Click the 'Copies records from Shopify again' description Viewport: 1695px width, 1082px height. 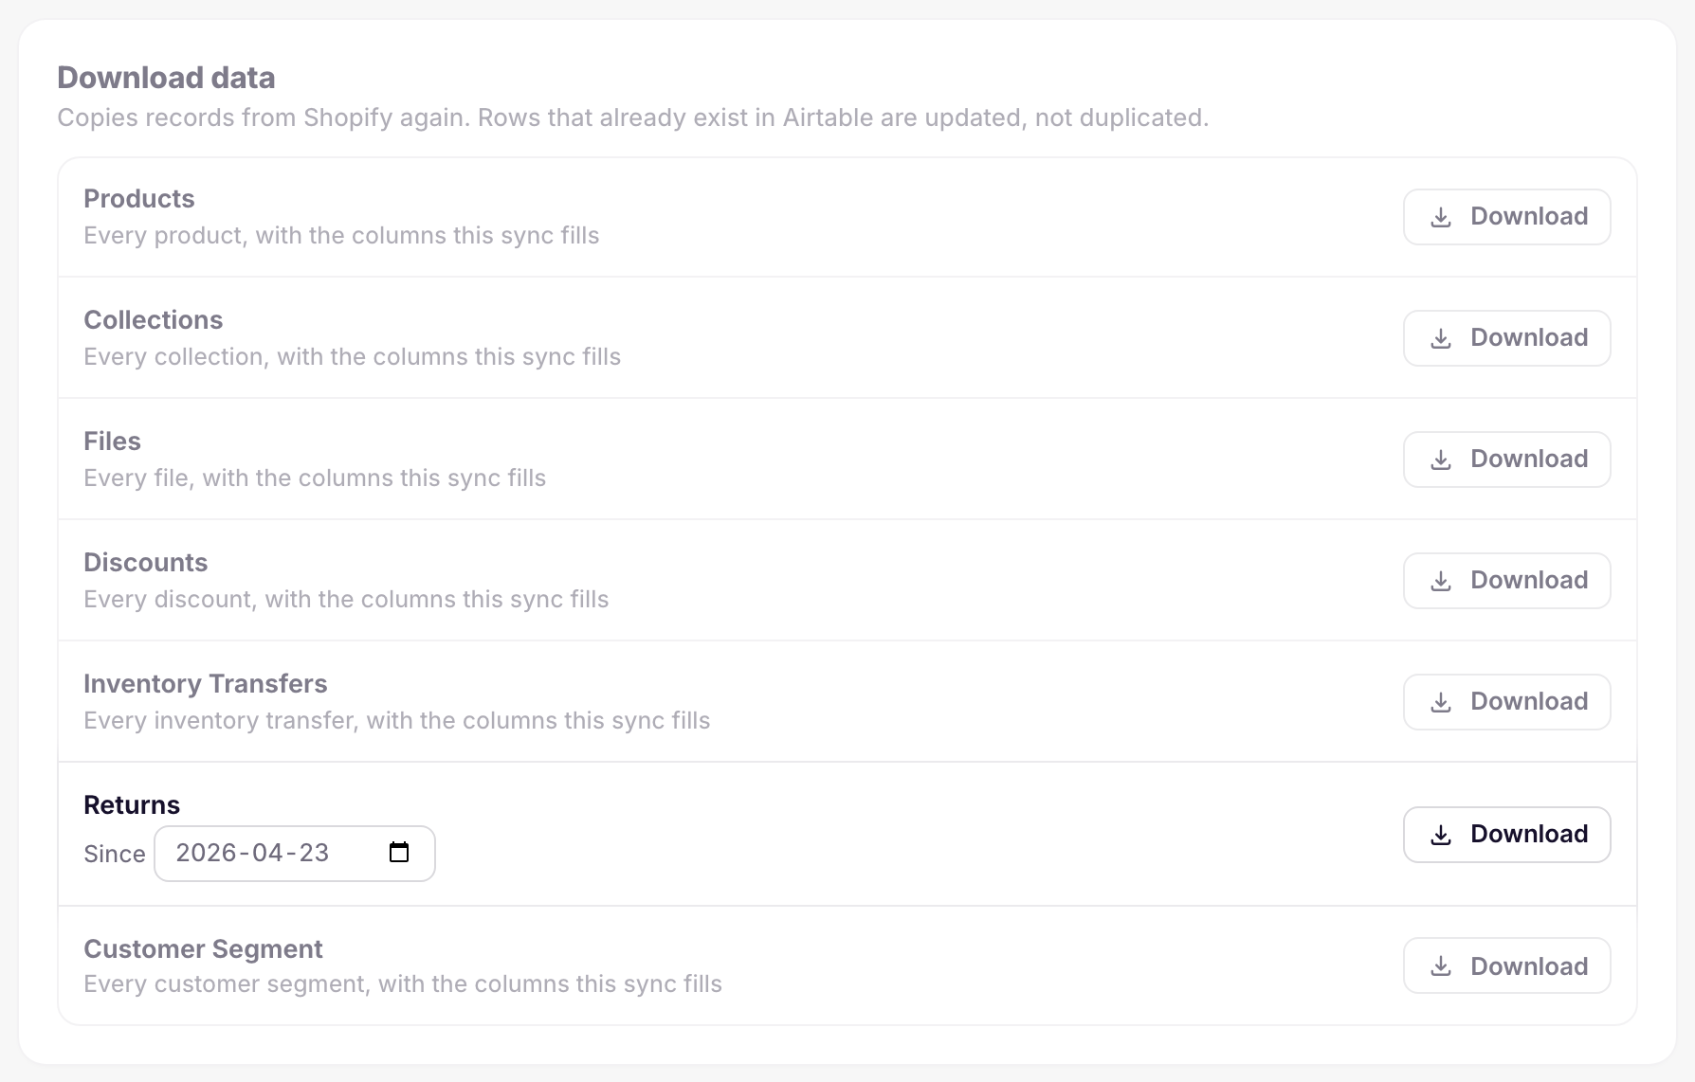click(633, 117)
